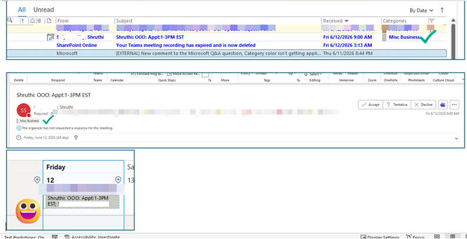Sort by the Importance column icon
The width and height of the screenshot is (467, 239).
coord(22,21)
